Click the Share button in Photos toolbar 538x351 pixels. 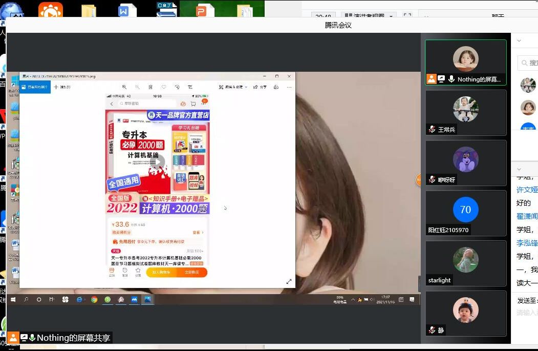pyautogui.click(x=261, y=87)
